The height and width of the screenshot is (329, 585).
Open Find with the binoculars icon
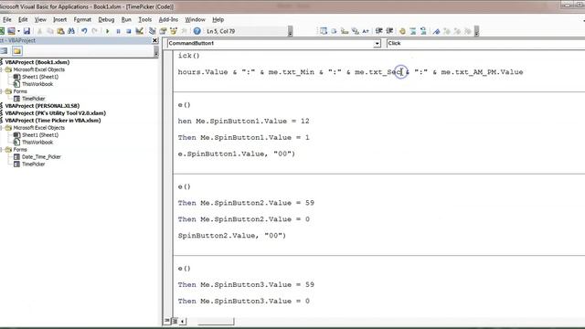coord(71,31)
